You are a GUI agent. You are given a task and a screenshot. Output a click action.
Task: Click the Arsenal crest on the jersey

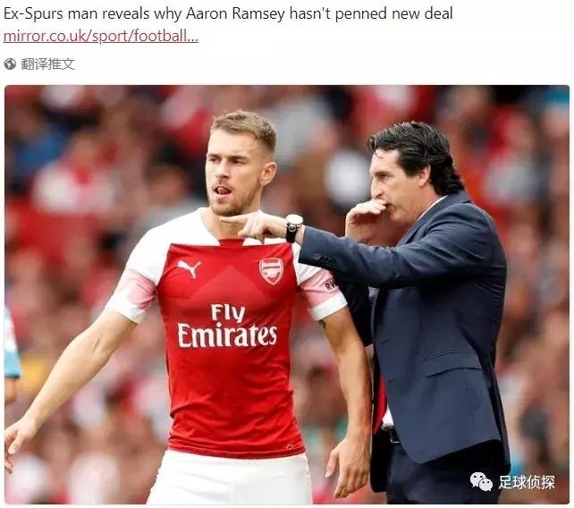[x=270, y=271]
